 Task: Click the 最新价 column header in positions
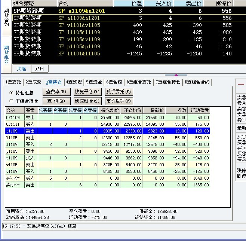coord(154,110)
